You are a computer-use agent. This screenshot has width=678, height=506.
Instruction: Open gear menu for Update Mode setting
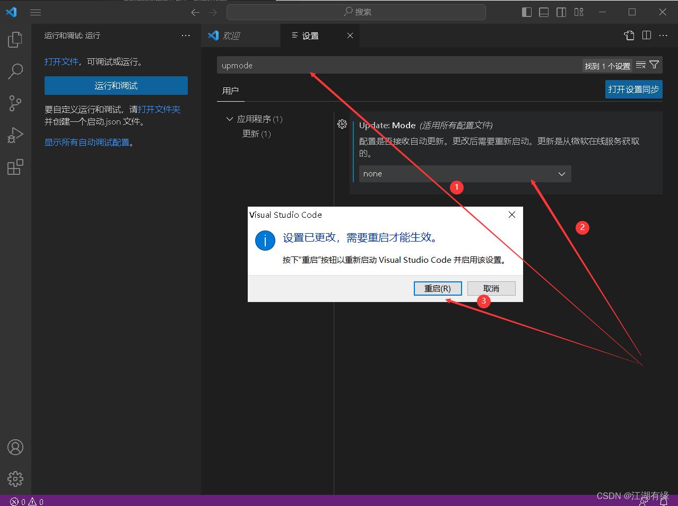tap(342, 124)
